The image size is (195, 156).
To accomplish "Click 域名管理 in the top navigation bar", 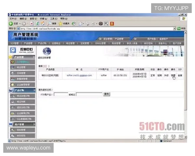I will point(71,43).
